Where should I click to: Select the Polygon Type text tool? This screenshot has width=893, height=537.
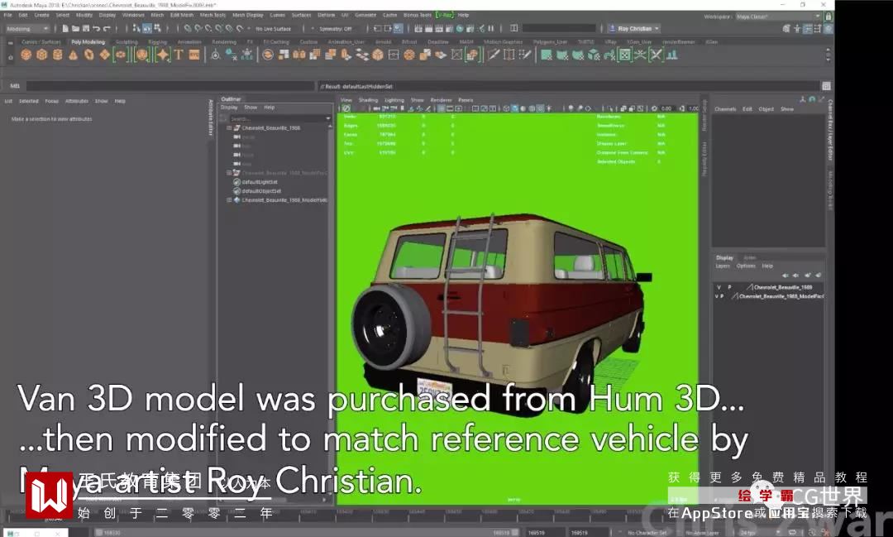[179, 55]
